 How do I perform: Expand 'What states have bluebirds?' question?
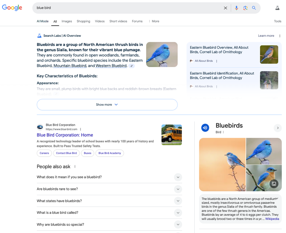(109, 201)
